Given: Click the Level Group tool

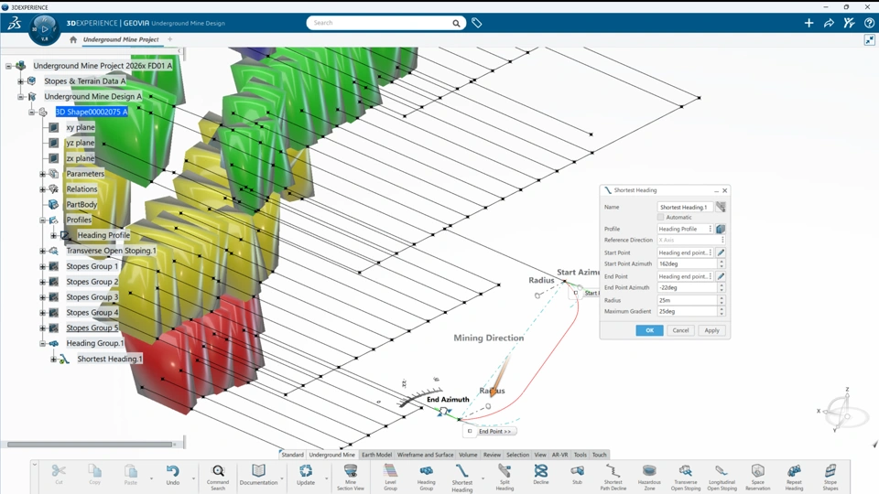Looking at the screenshot, I should (390, 477).
